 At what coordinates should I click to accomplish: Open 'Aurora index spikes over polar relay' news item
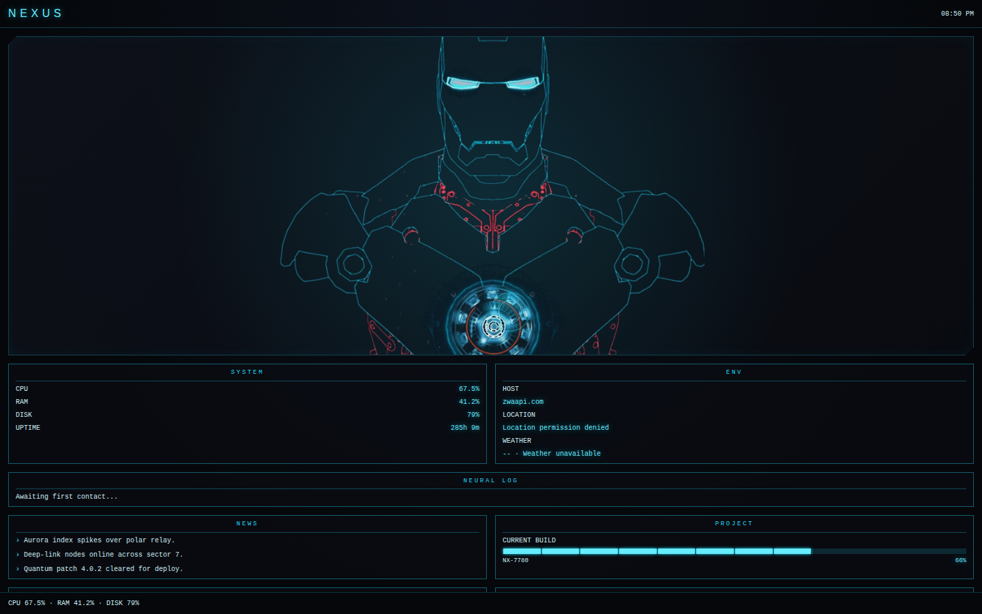click(99, 540)
